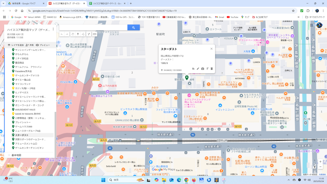Select 豊田商店 in the layer list

click(x=19, y=62)
